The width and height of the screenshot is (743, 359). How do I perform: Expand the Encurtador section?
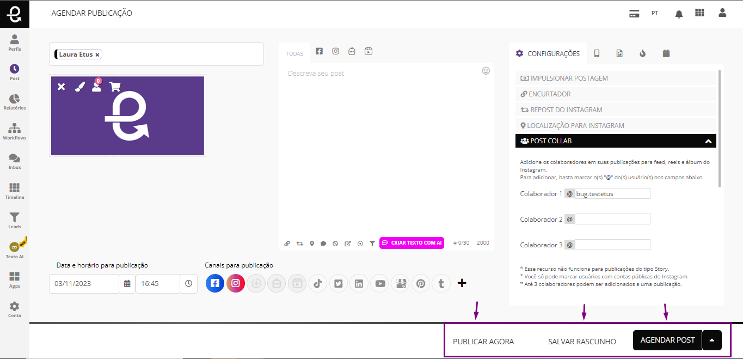point(616,94)
